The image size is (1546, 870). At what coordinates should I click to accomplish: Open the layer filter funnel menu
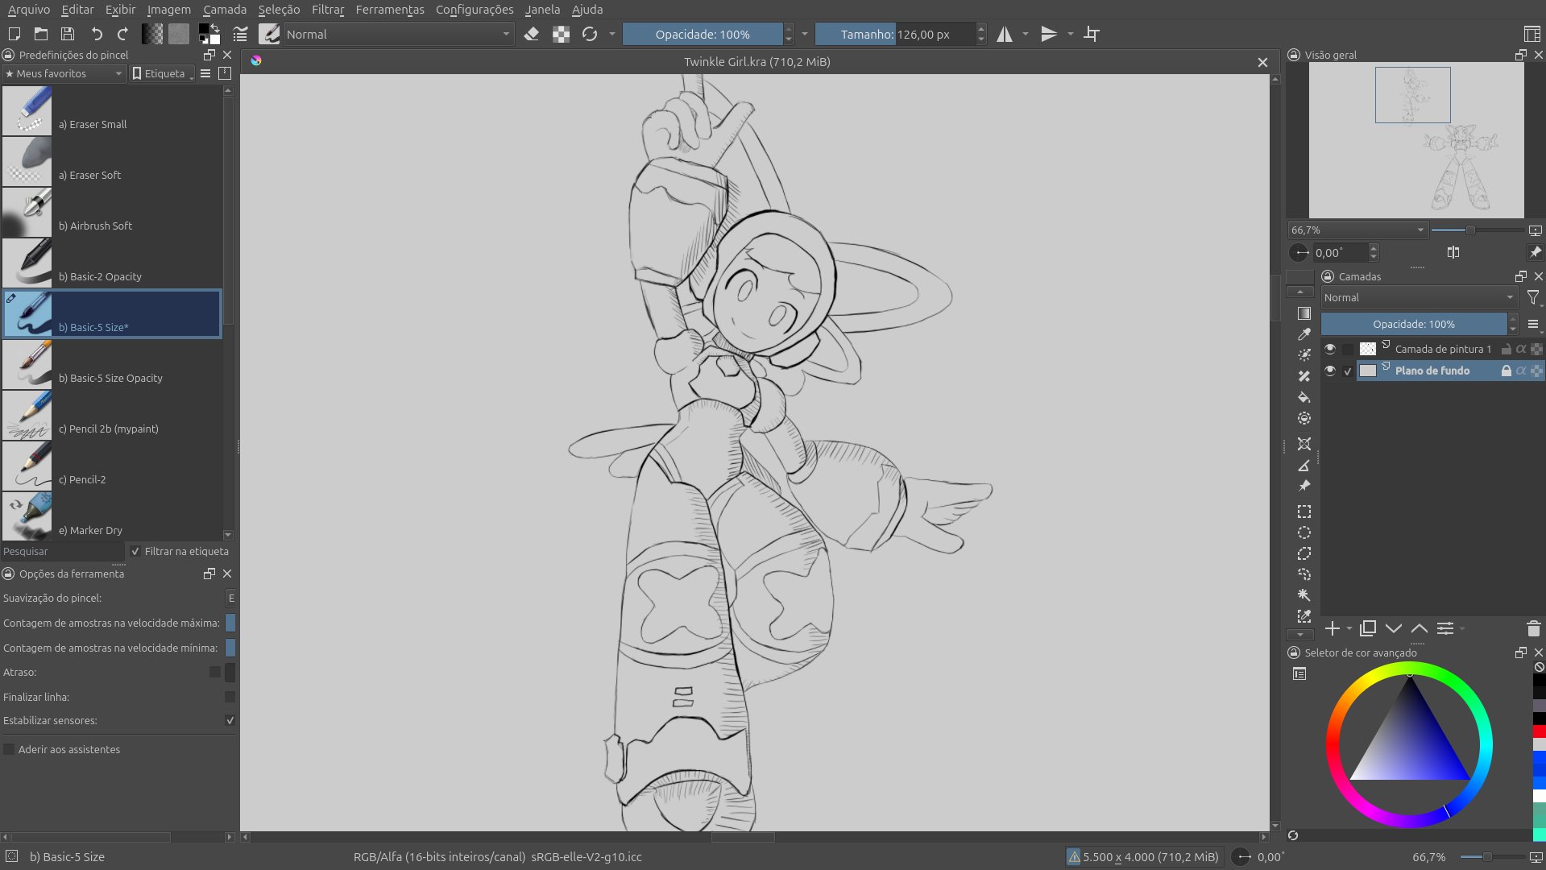click(x=1533, y=298)
